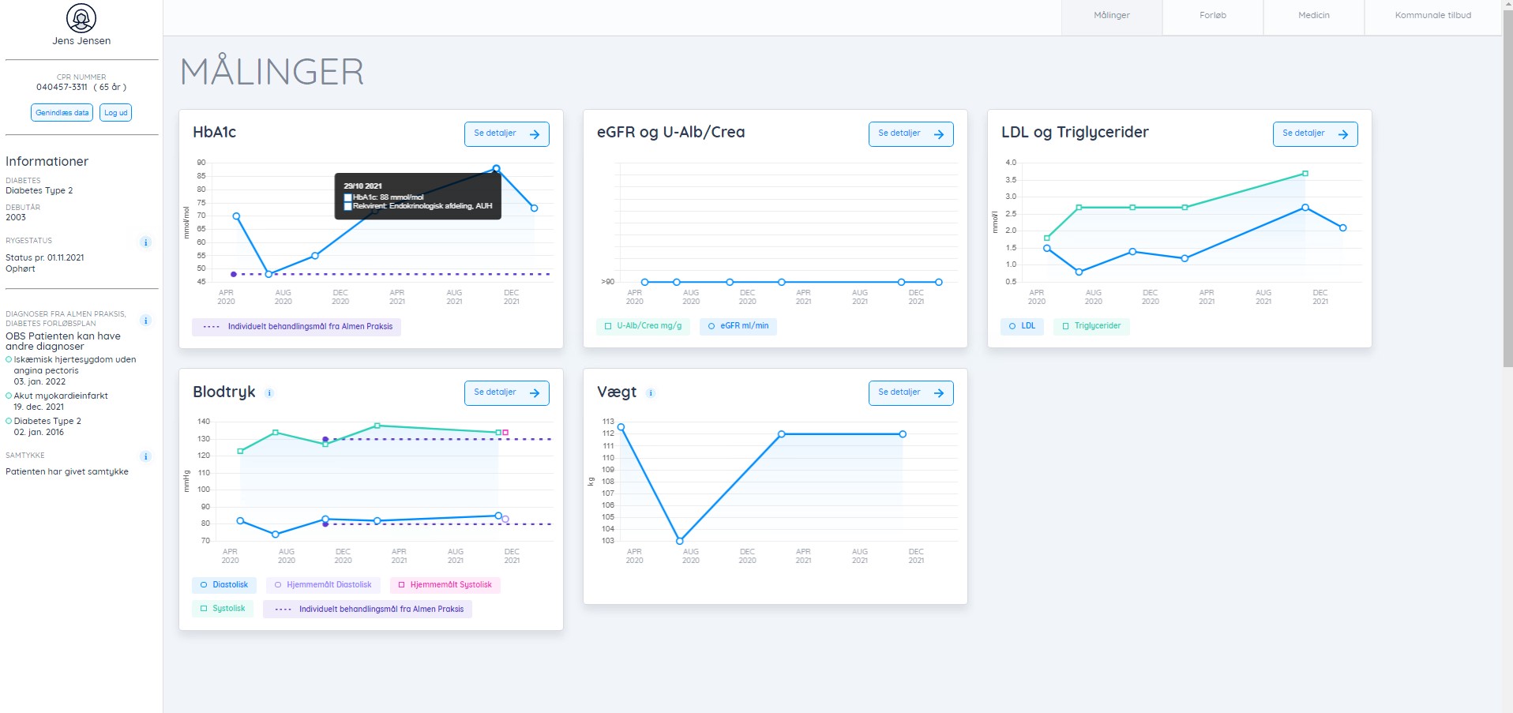The height and width of the screenshot is (713, 1513).
Task: Click the Diagnoser info icon
Action: click(145, 321)
